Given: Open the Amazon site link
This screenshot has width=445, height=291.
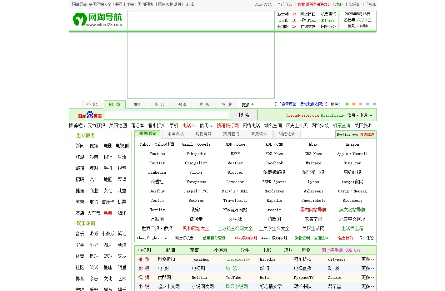Looking at the screenshot, I should pos(352,144).
